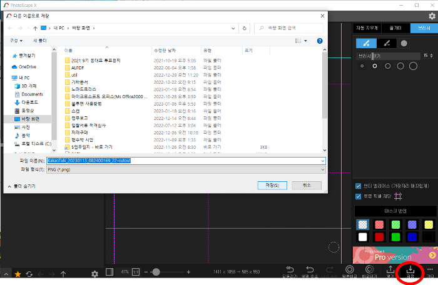
Task: Open the view options dropdown arrow
Action: (305, 41)
